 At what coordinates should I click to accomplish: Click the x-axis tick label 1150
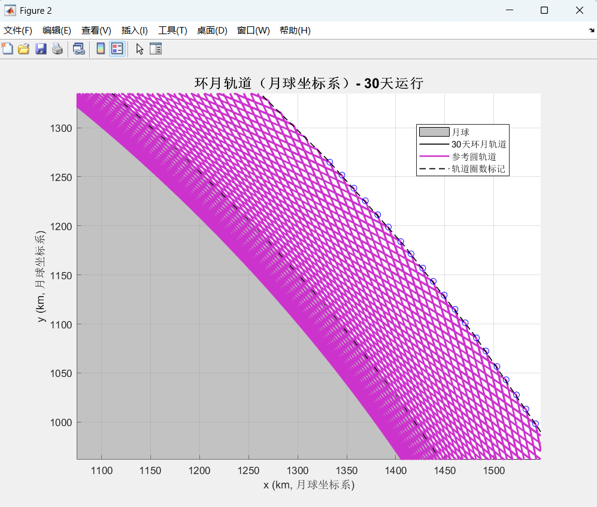point(150,470)
